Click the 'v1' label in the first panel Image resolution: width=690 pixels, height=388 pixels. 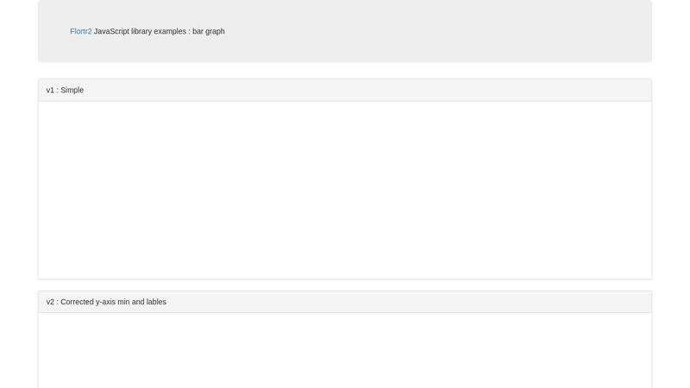[50, 91]
